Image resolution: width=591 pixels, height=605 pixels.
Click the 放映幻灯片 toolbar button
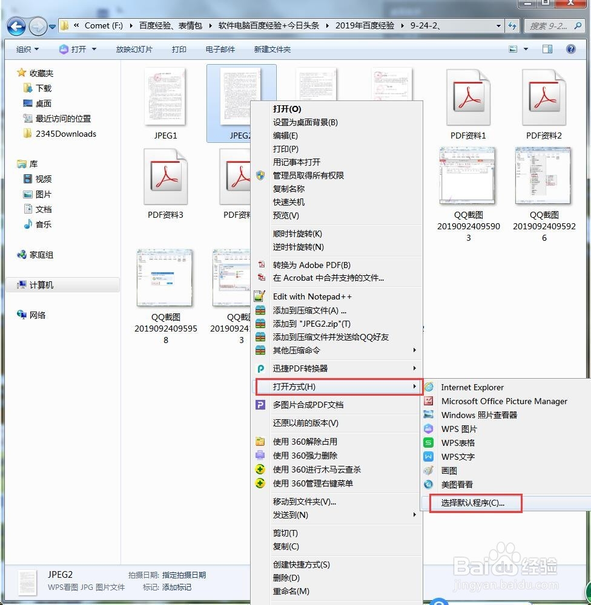tap(134, 49)
